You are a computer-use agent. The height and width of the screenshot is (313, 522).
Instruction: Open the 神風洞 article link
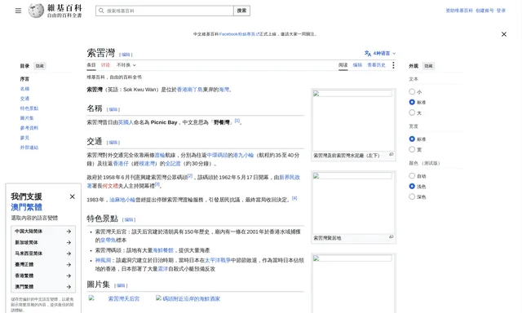pyautogui.click(x=103, y=260)
